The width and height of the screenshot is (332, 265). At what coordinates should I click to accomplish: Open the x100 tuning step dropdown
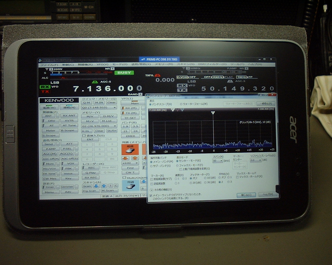click(x=137, y=163)
